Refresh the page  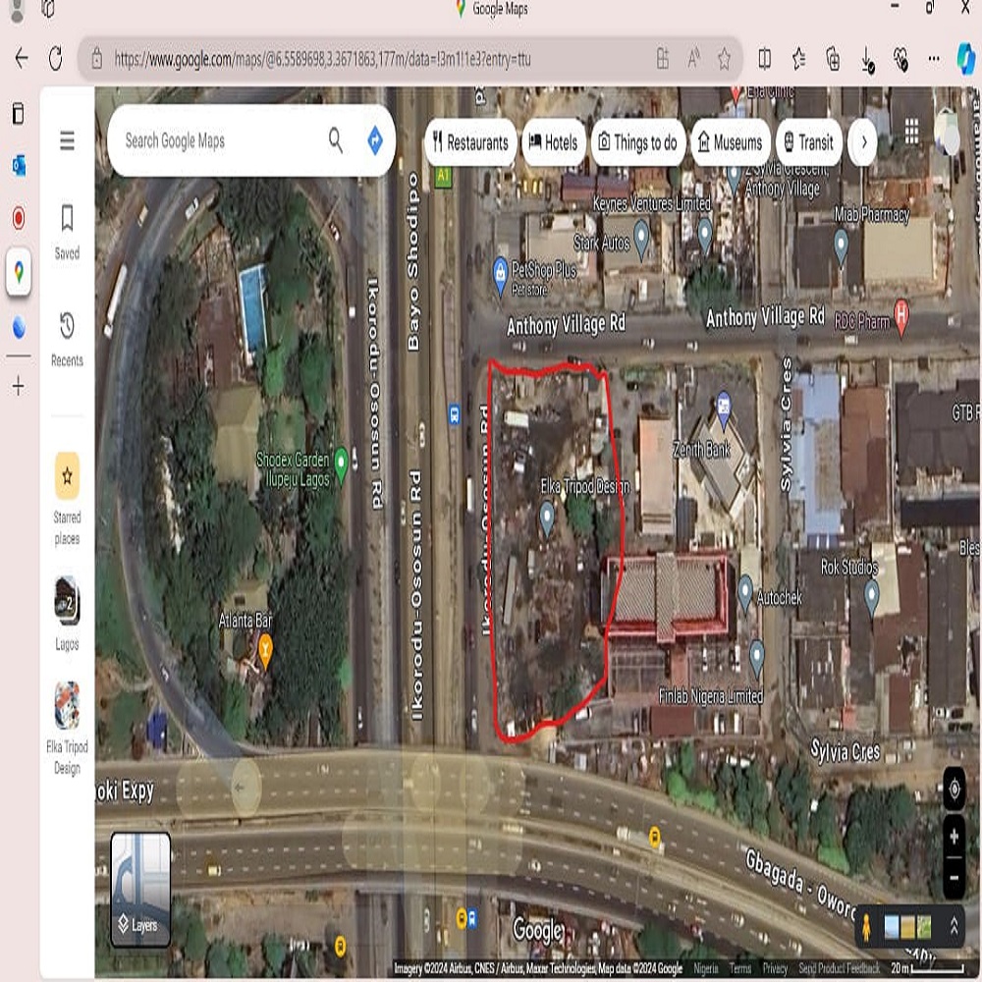coord(56,59)
